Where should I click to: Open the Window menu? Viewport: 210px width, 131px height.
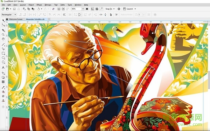(x=78, y=5)
